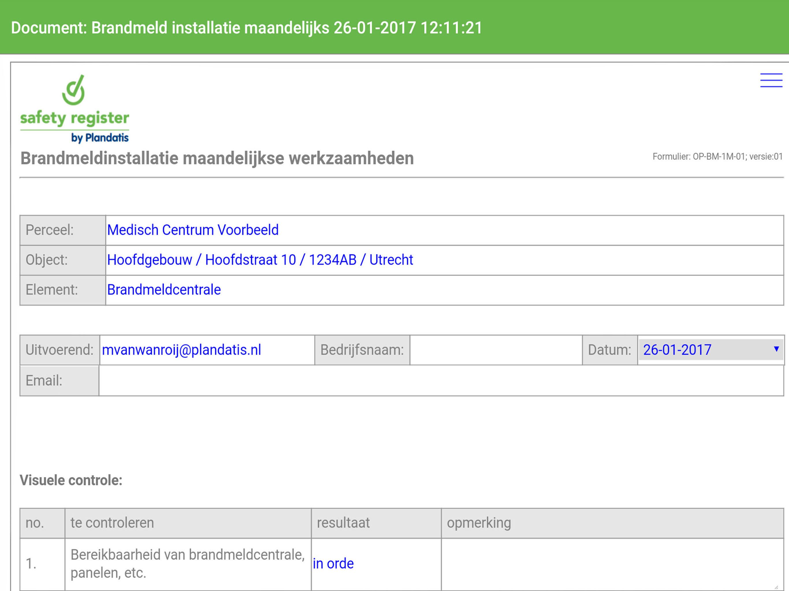
Task: Click the row number '1.' cell
Action: coord(42,564)
